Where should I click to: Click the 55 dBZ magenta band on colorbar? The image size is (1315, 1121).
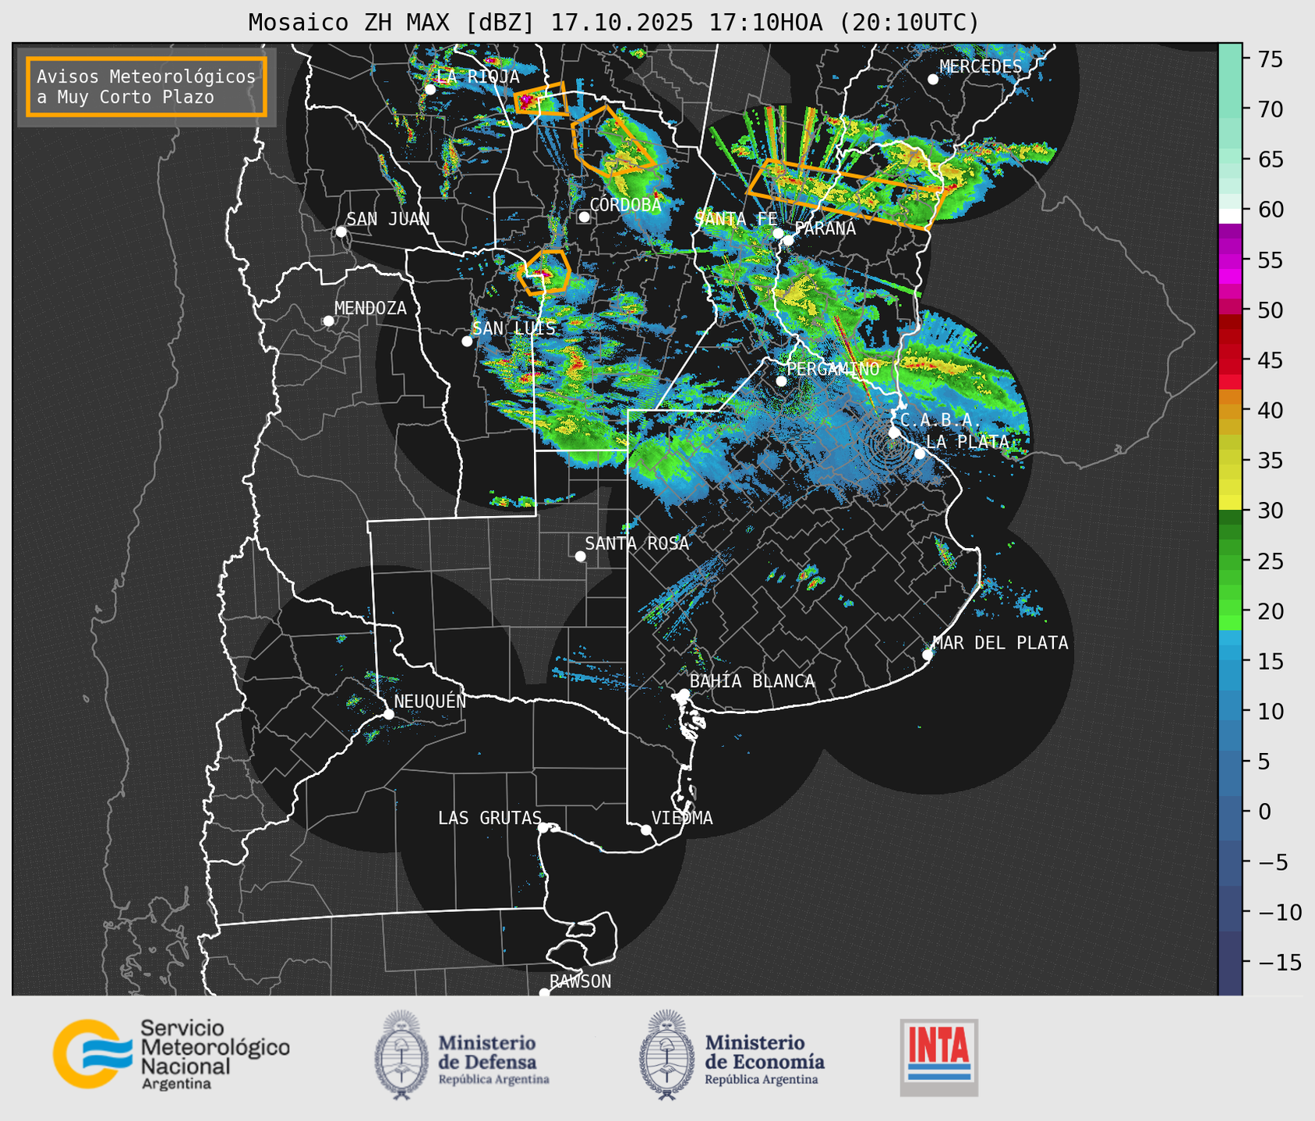(1230, 260)
